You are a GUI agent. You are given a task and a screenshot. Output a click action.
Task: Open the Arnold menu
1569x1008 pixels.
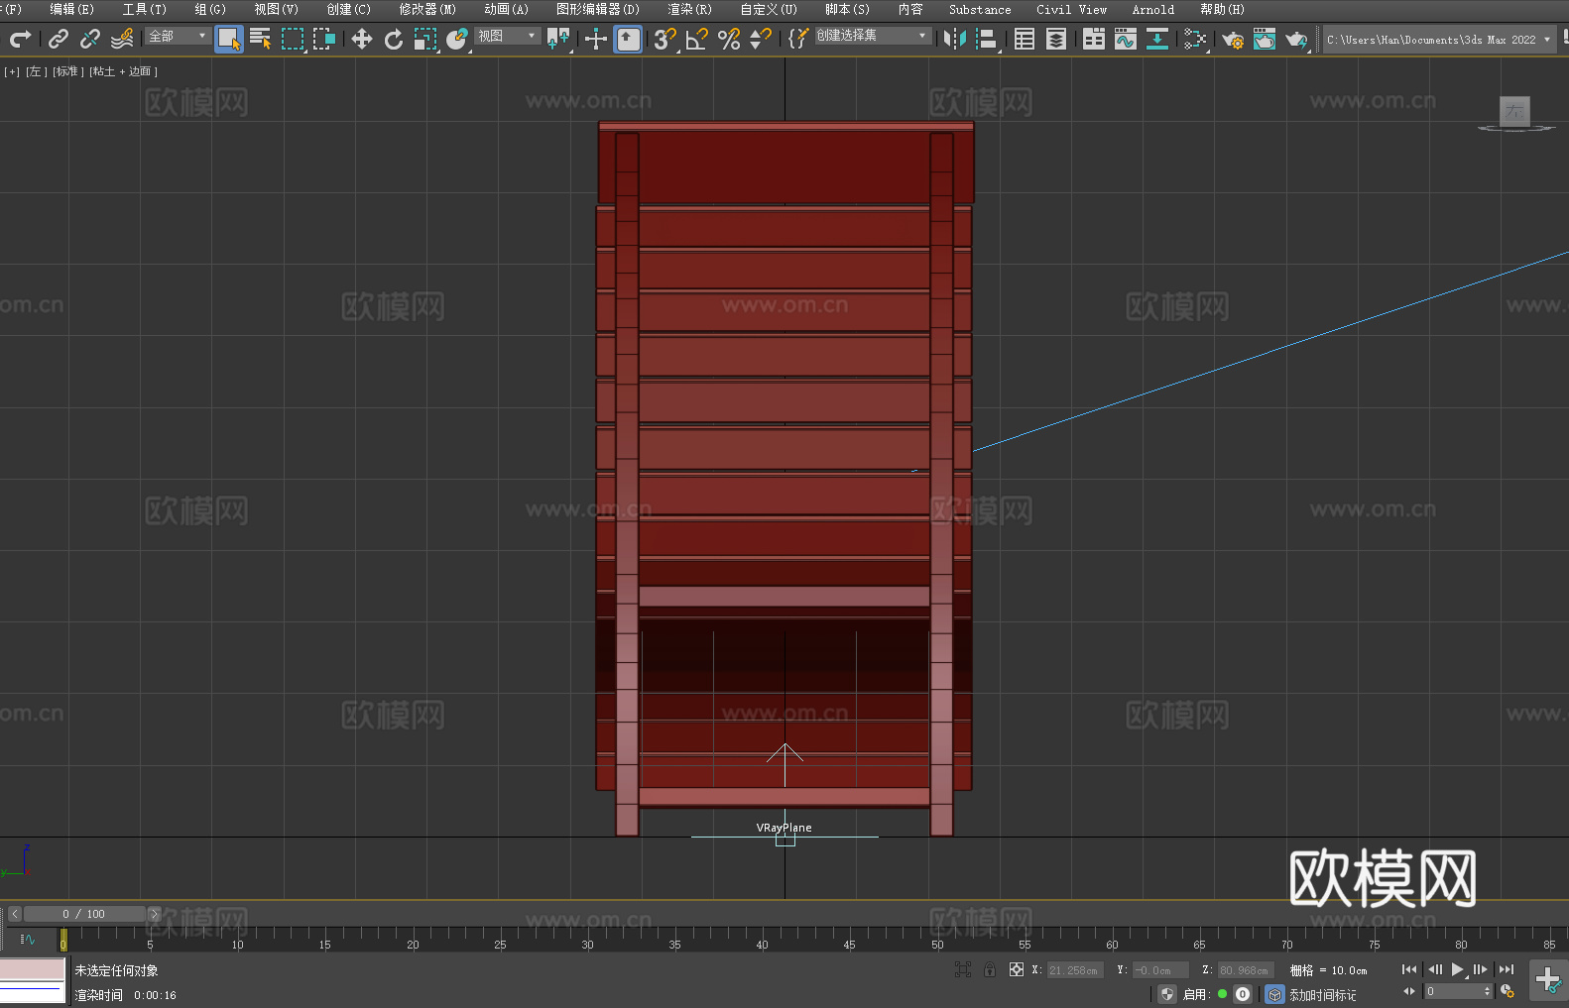(1152, 9)
